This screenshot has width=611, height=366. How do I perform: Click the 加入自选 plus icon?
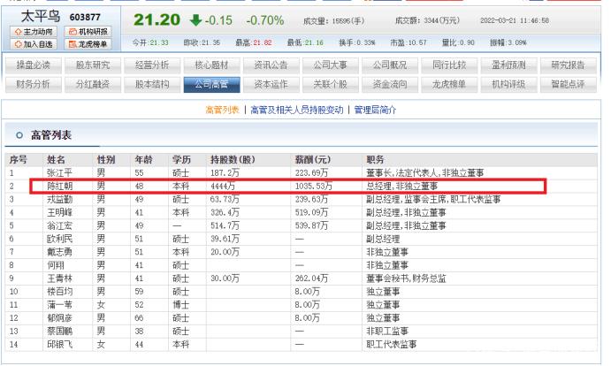[18, 44]
